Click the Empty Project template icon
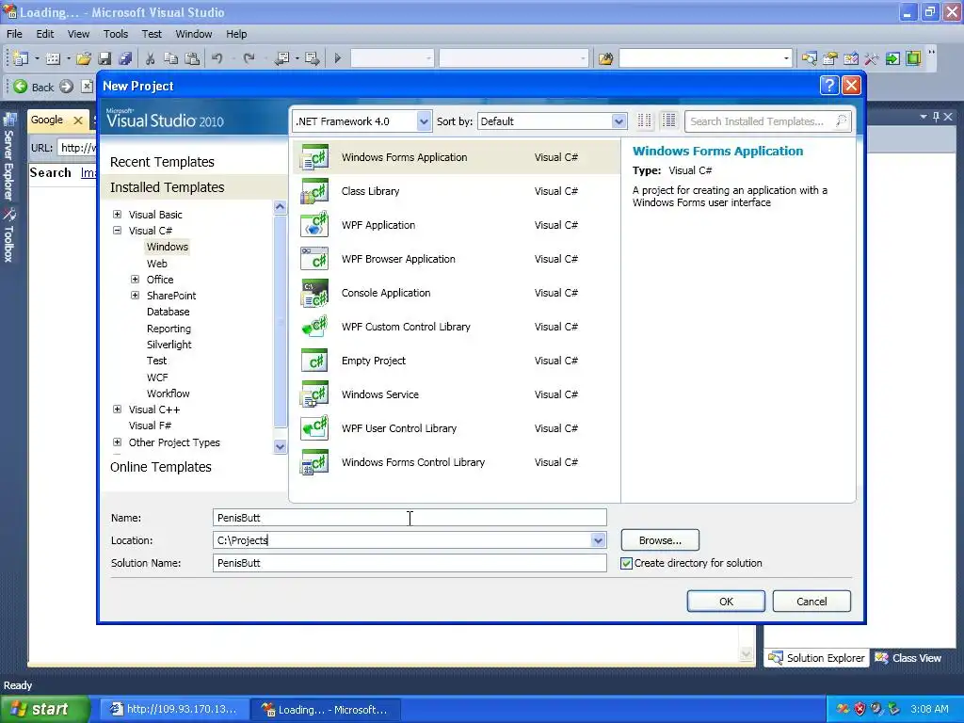This screenshot has width=964, height=723. point(314,361)
